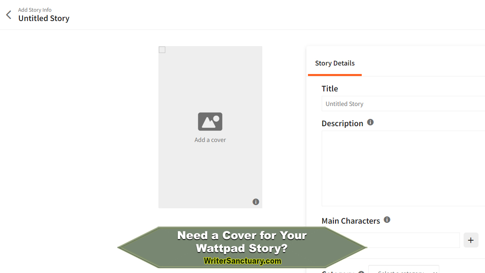Click into the Title input field
The height and width of the screenshot is (273, 485).
tap(403, 104)
